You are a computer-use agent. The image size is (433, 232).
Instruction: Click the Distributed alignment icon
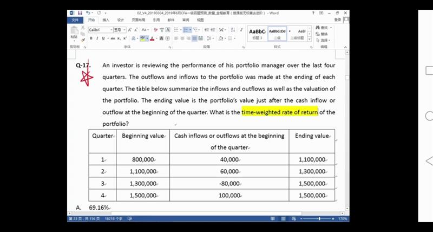pos(200,38)
